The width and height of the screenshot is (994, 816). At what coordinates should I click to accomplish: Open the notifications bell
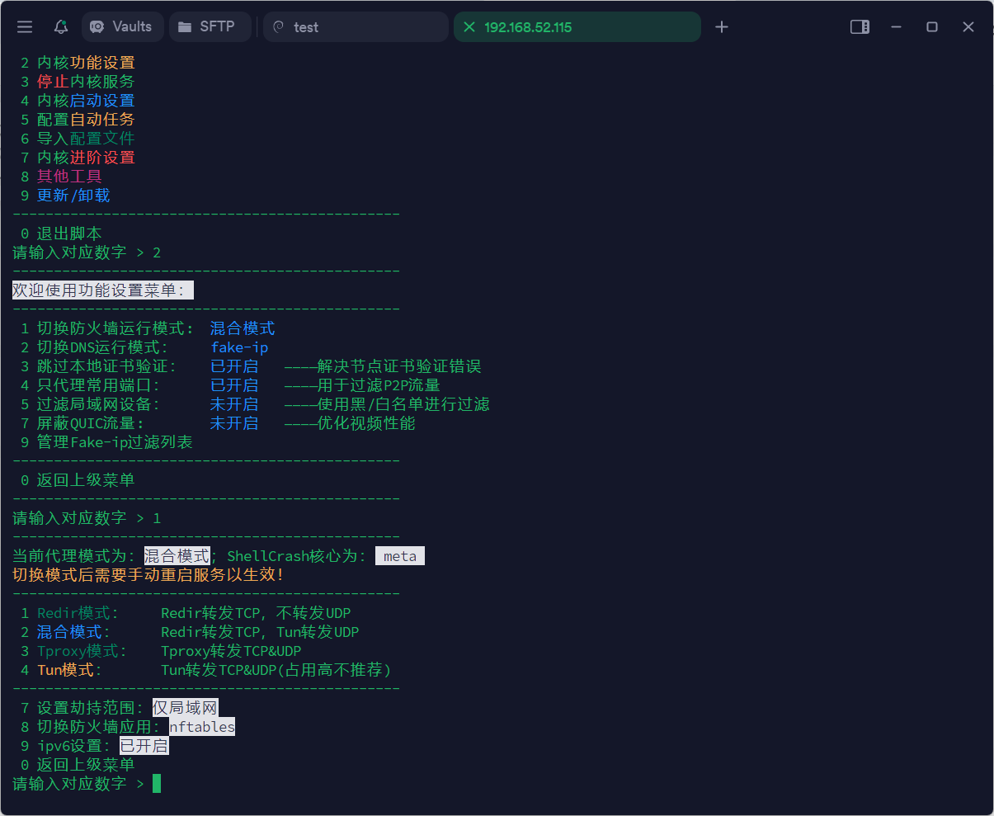click(x=59, y=26)
